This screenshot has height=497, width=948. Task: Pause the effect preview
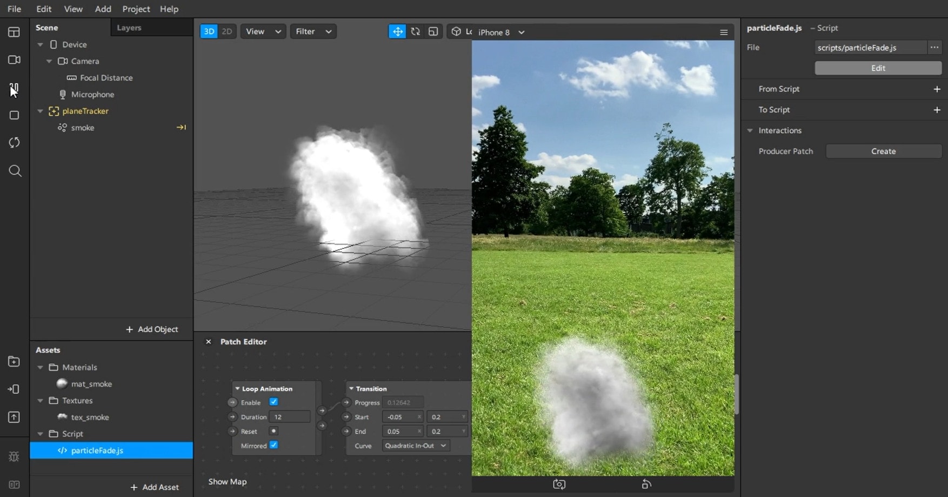pos(15,88)
